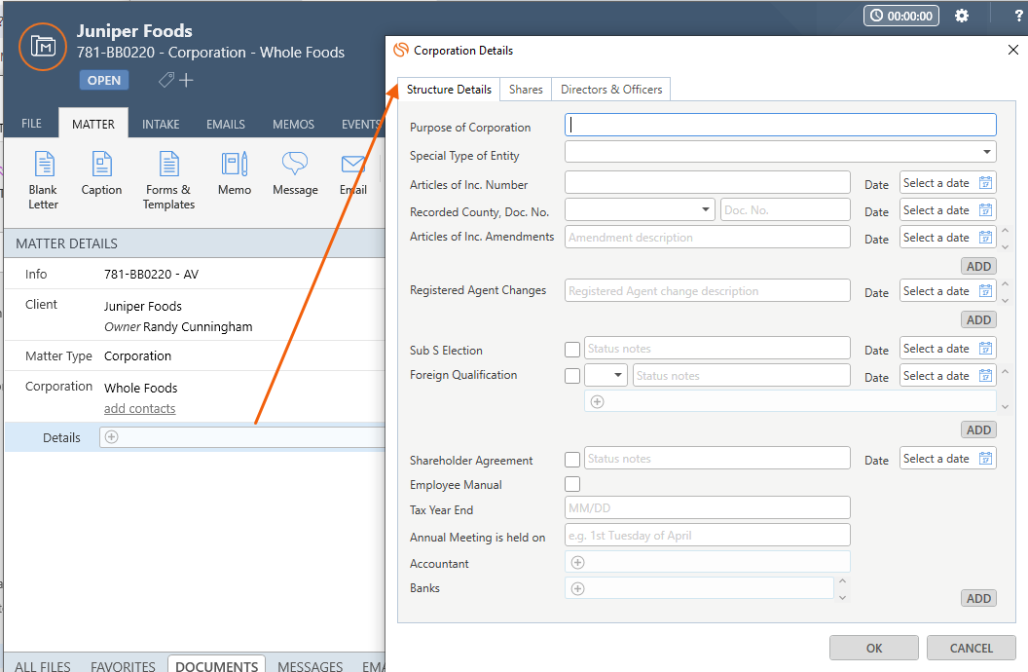Viewport: 1028px width, 672px height.
Task: Create a new Caption document
Action: tap(101, 173)
